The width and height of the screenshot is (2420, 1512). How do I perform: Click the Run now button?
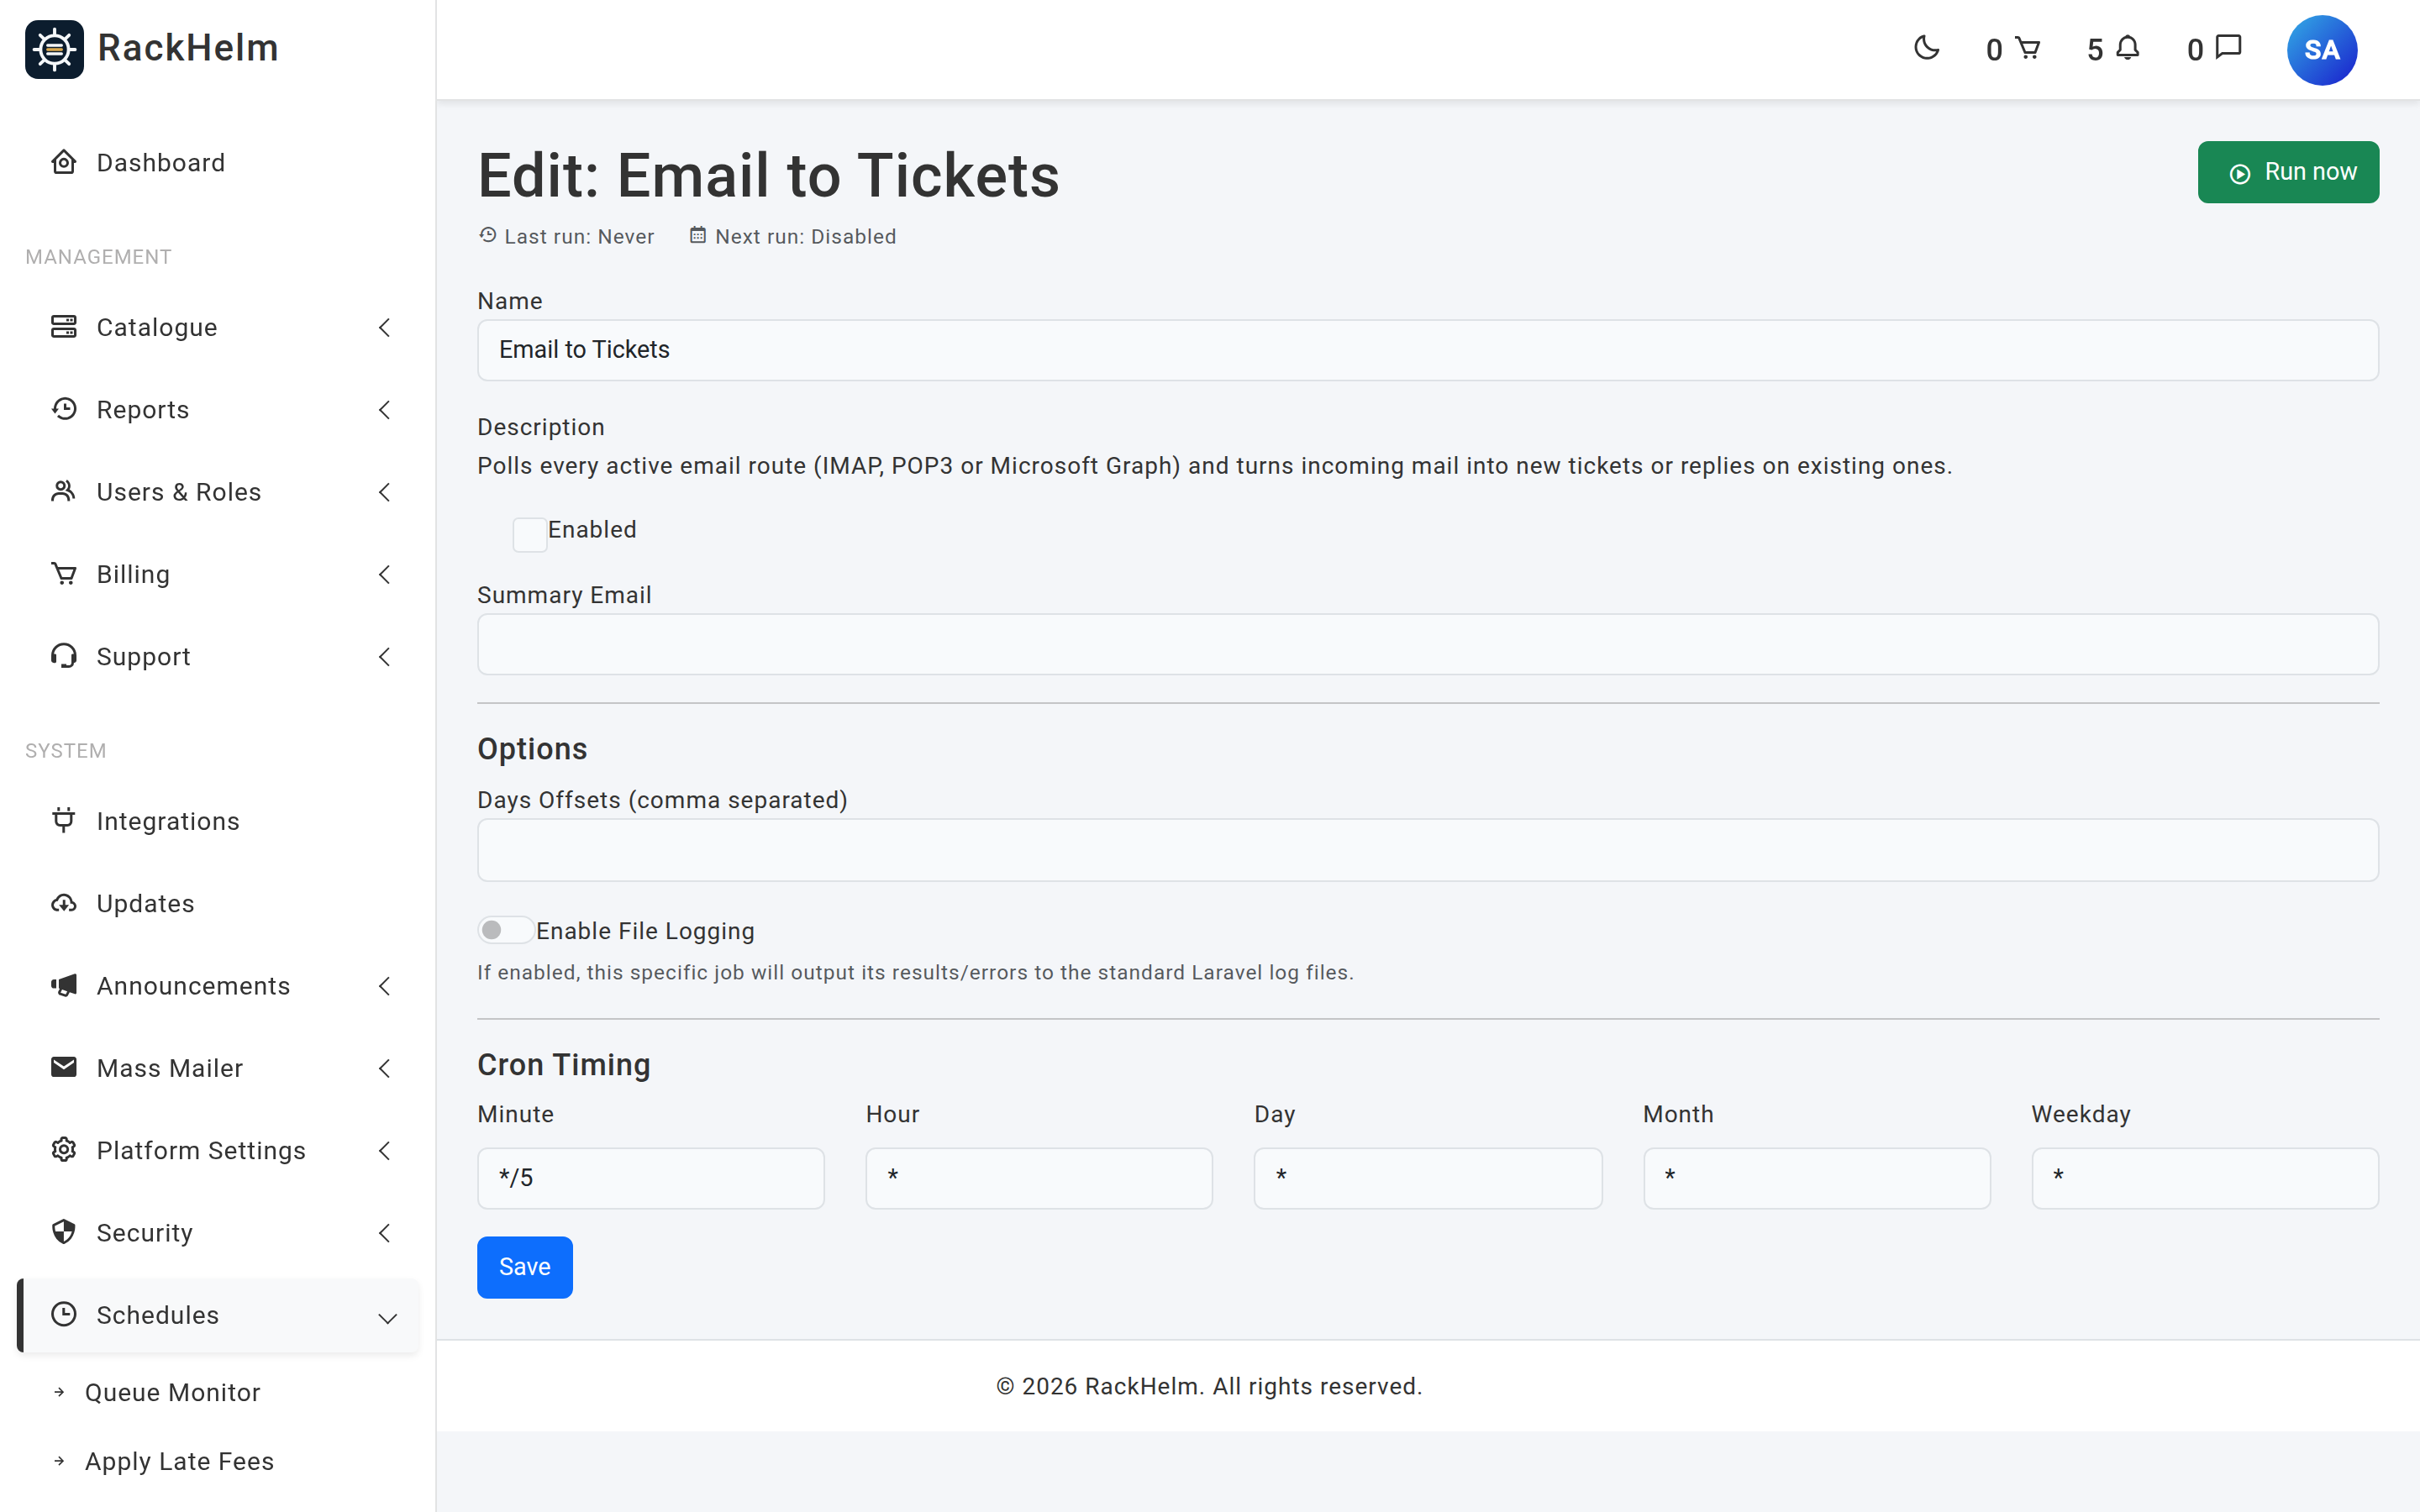click(x=2288, y=172)
